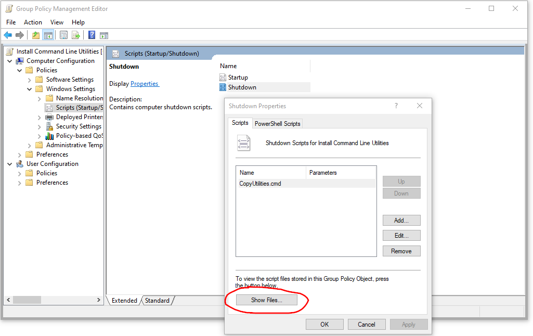The height and width of the screenshot is (336, 533).
Task: Switch to the Extended view tab
Action: tap(124, 301)
